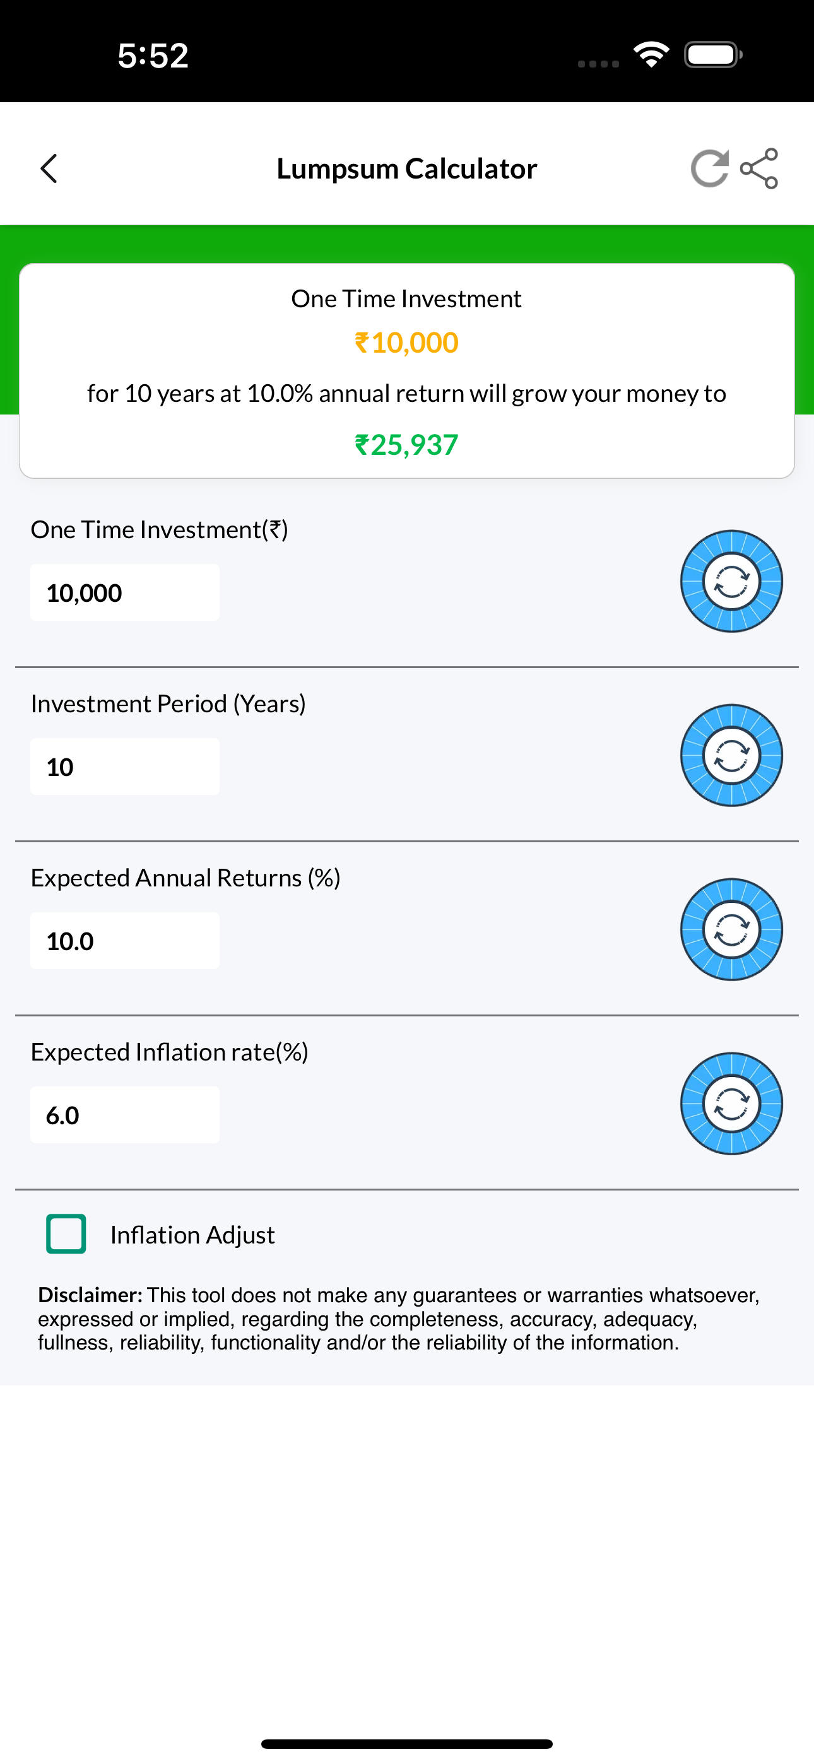The height and width of the screenshot is (1764, 814).
Task: Tap the battery status icon
Action: [x=713, y=55]
